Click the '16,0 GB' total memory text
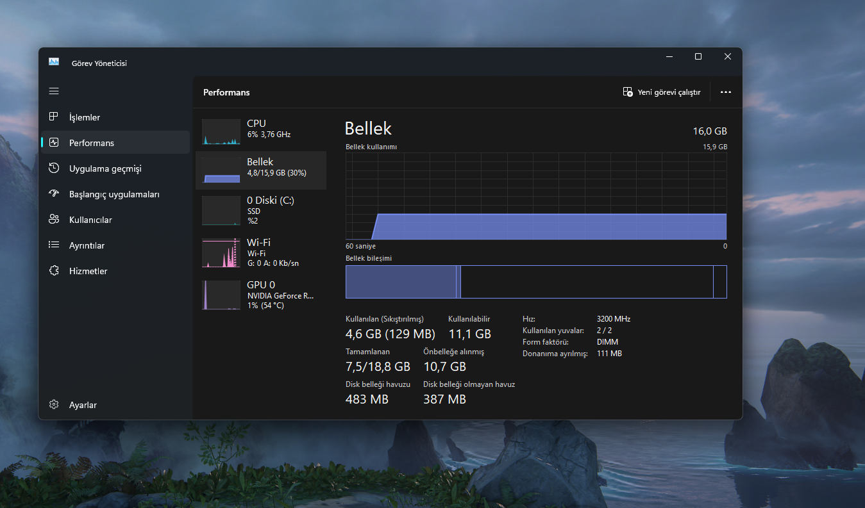The width and height of the screenshot is (865, 508). 710,131
